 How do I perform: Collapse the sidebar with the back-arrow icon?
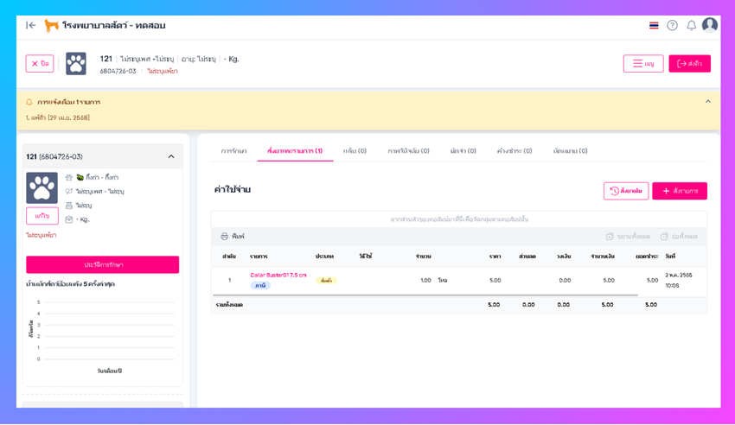[x=31, y=25]
